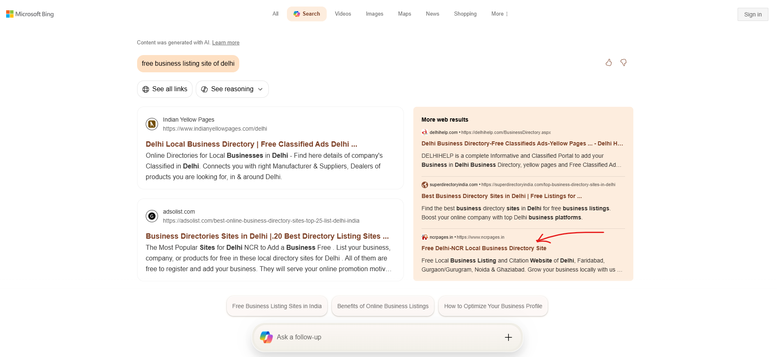Image resolution: width=777 pixels, height=357 pixels.
Task: Open the More menu in navigation
Action: point(500,14)
